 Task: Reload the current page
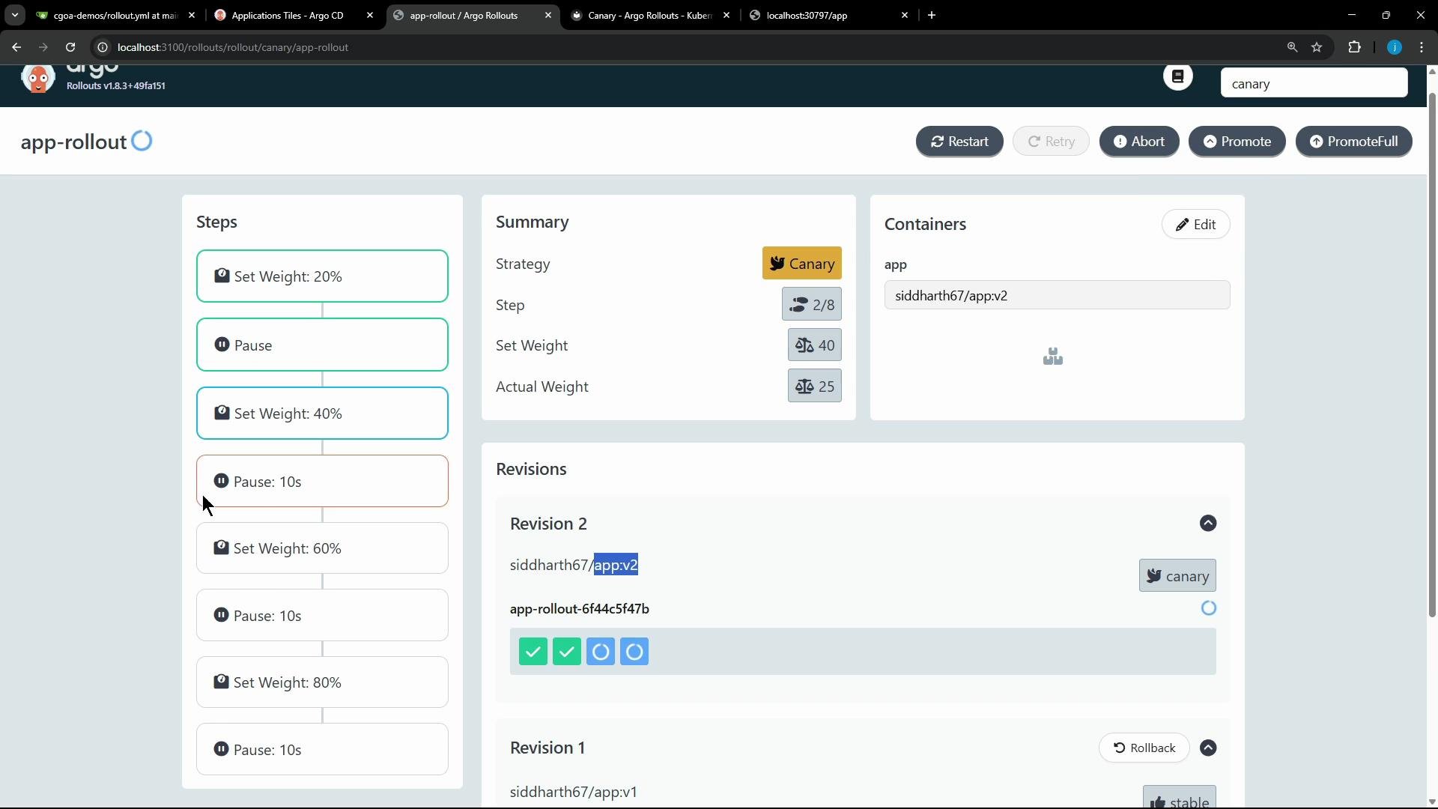point(70,47)
